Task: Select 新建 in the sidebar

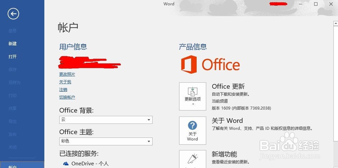Action: [13, 44]
